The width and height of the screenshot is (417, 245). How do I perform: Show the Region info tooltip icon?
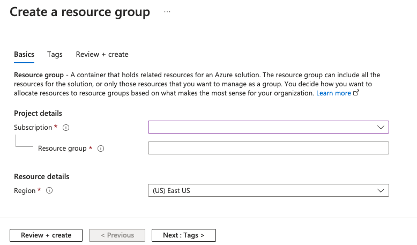(49, 191)
